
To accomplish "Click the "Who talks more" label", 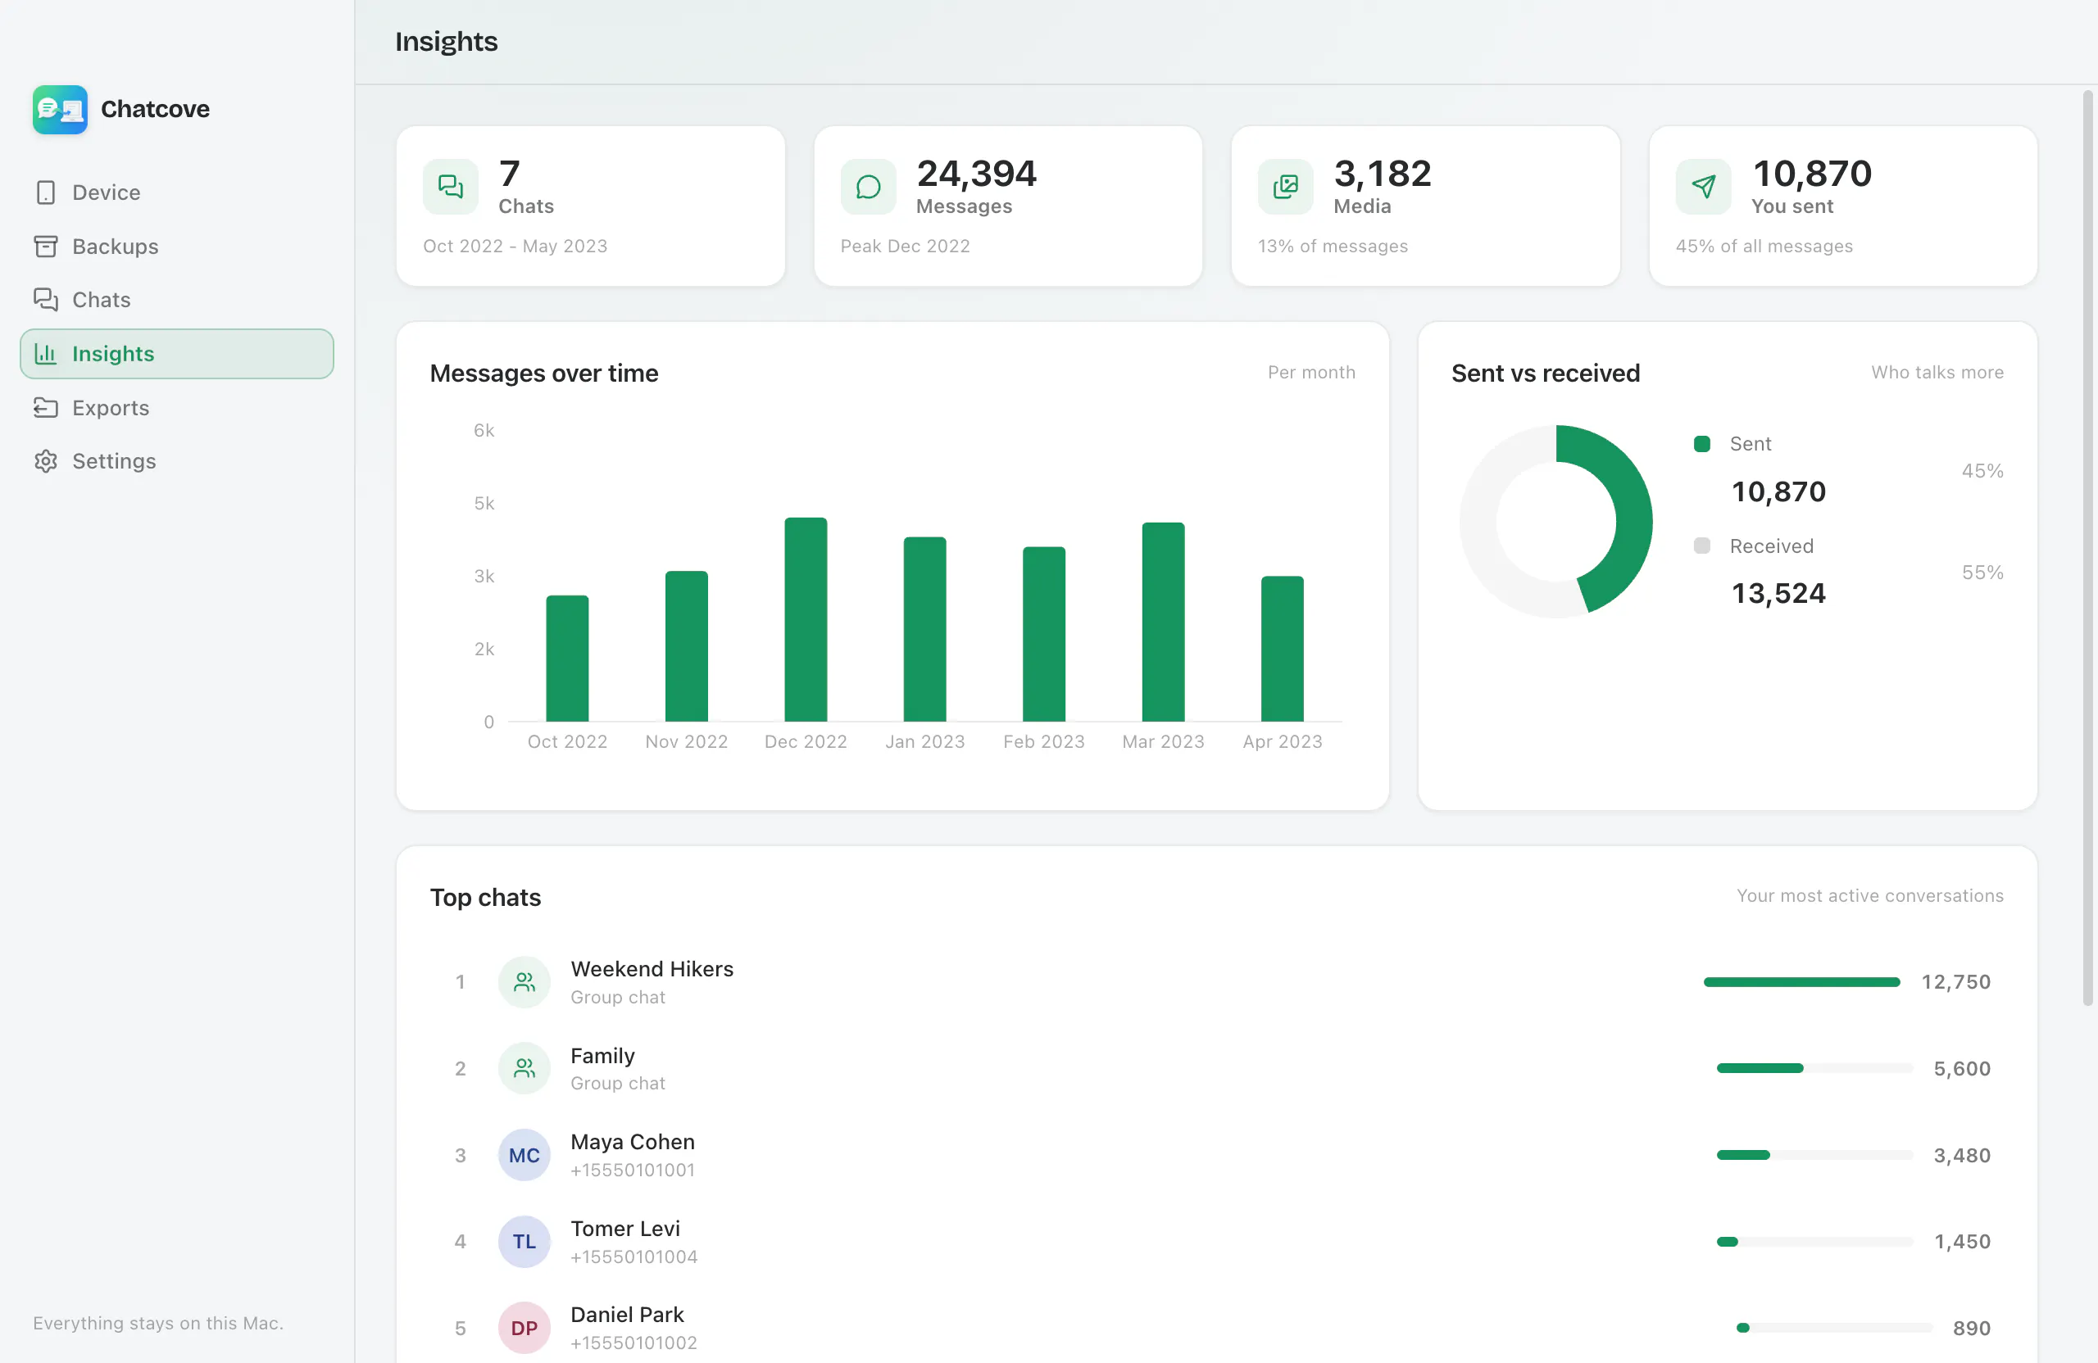I will pos(1937,372).
